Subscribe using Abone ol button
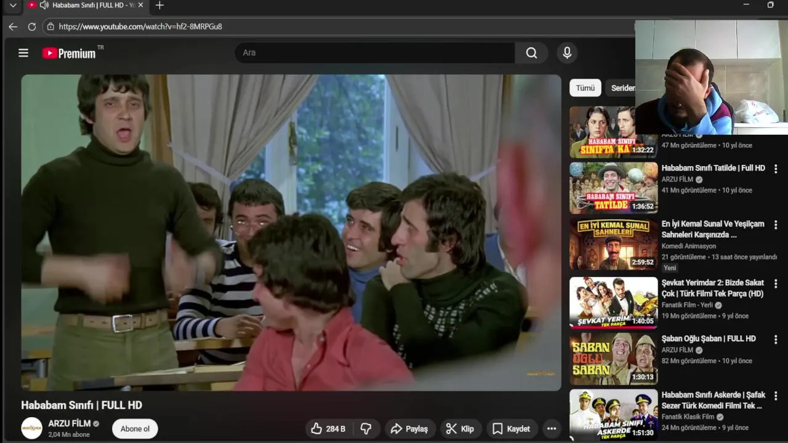The image size is (788, 443). (135, 429)
